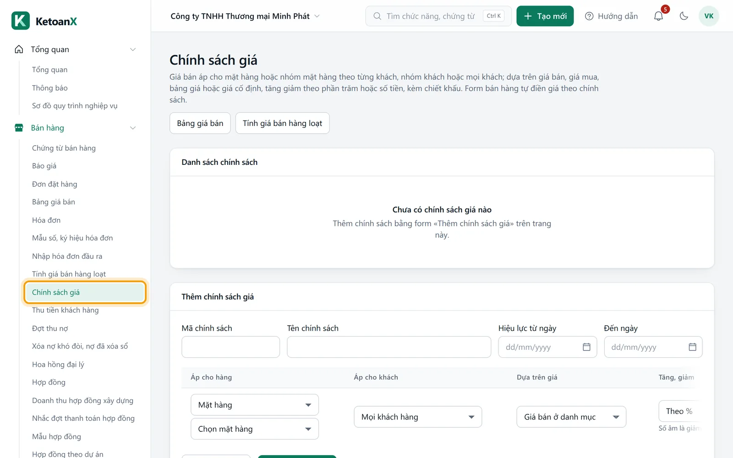The image size is (733, 458).
Task: Click the Đến ngày date field
Action: 653,347
